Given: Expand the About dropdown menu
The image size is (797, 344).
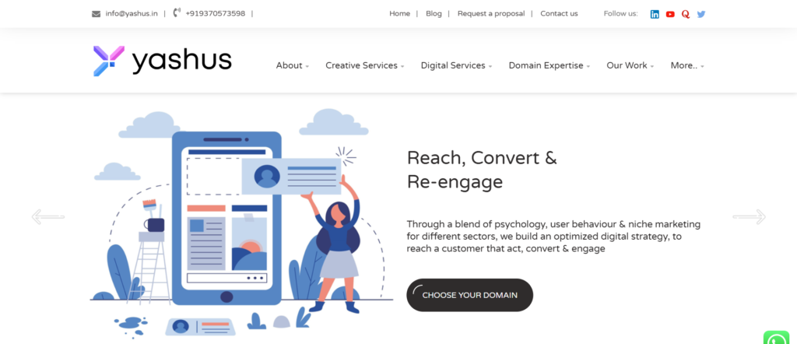Looking at the screenshot, I should 293,65.
